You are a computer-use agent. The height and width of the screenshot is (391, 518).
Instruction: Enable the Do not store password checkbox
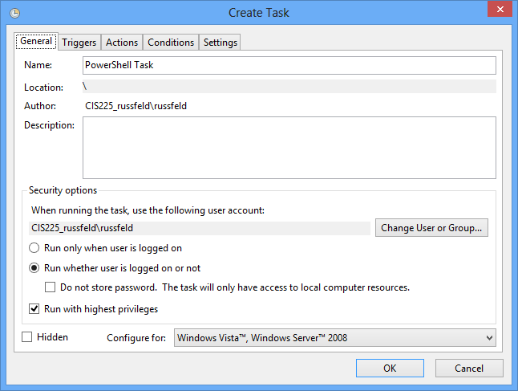(51, 287)
